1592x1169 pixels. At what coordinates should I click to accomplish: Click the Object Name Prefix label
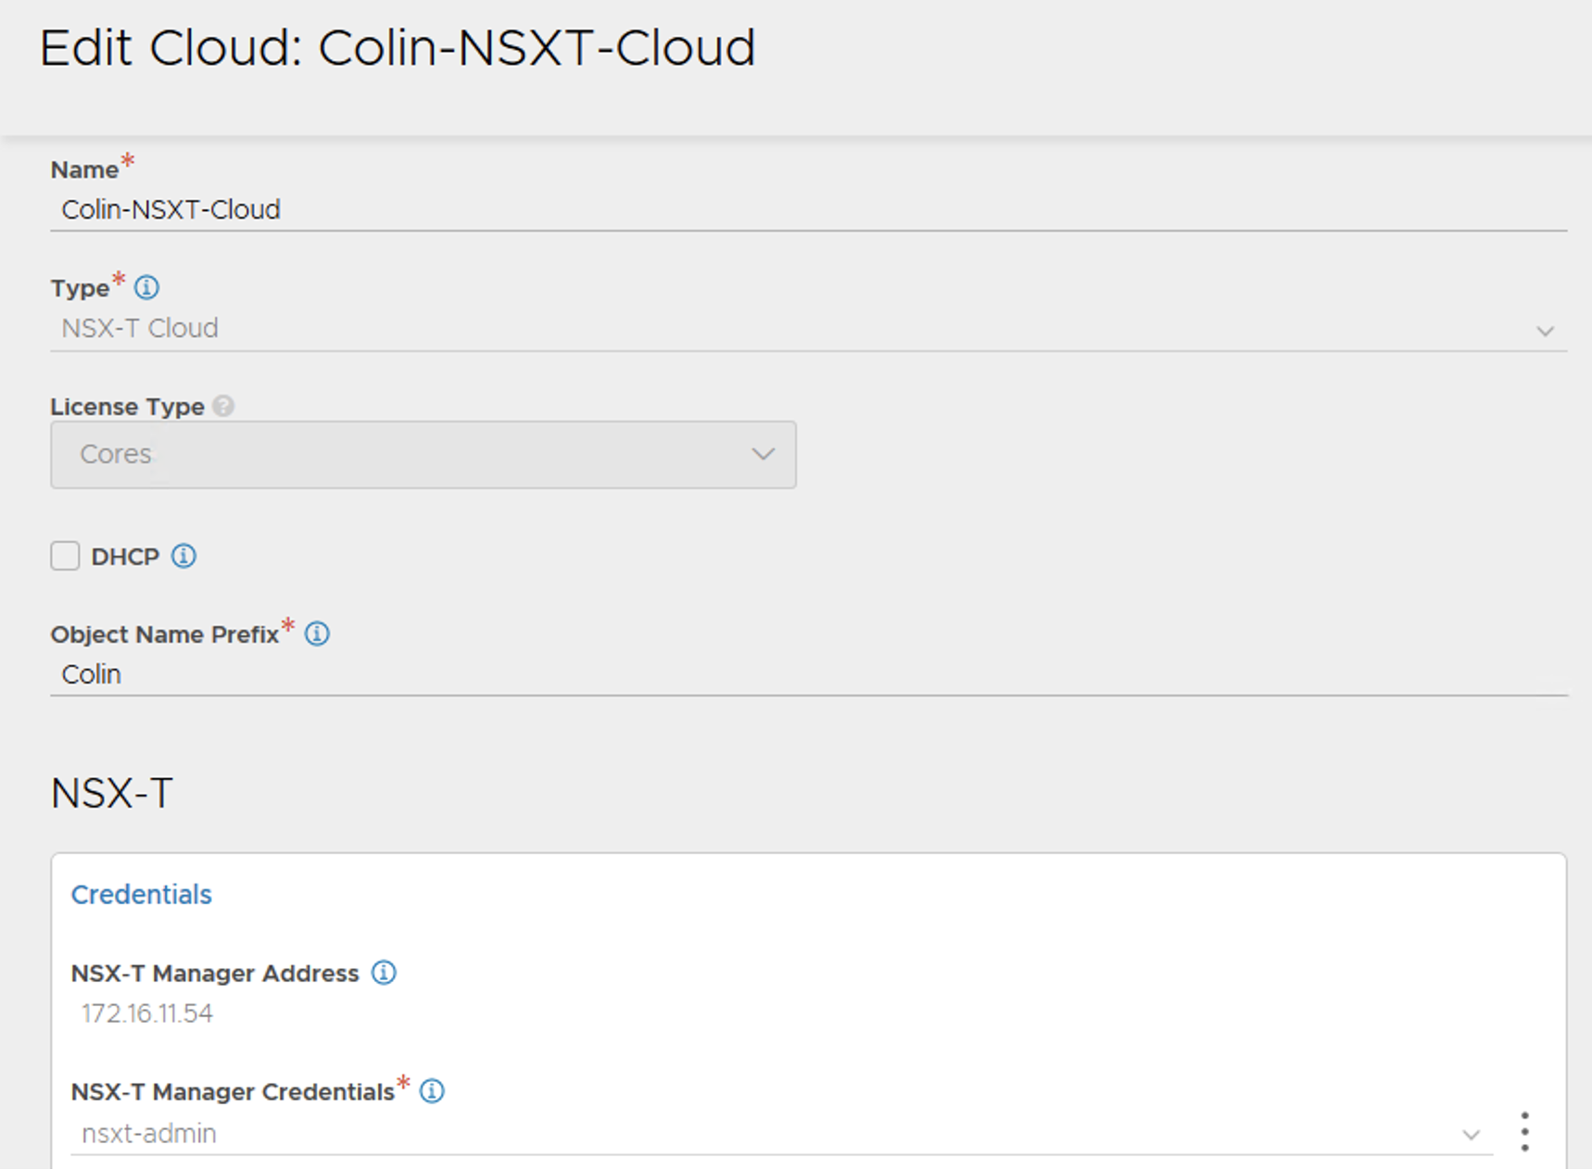click(165, 635)
